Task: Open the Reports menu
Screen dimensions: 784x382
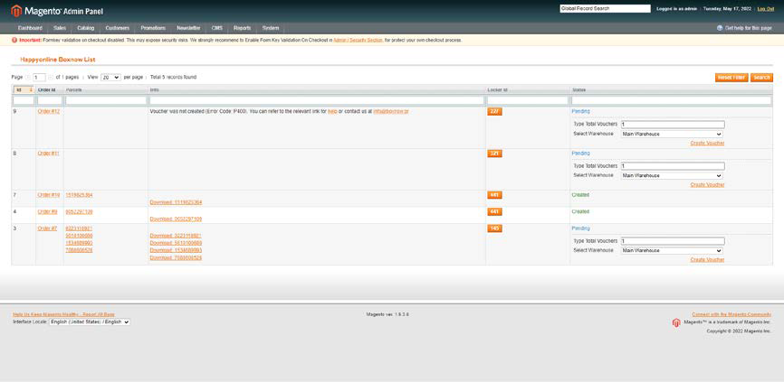Action: coord(242,28)
